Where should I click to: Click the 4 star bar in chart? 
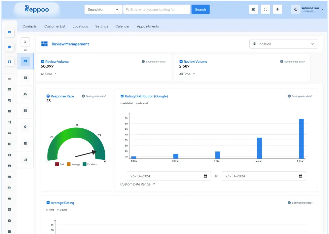click(259, 148)
